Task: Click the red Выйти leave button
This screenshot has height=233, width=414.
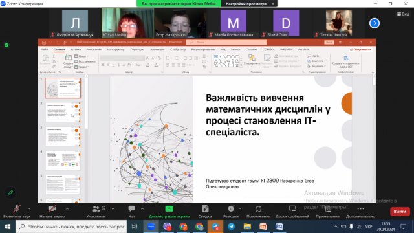Action: 400,212
